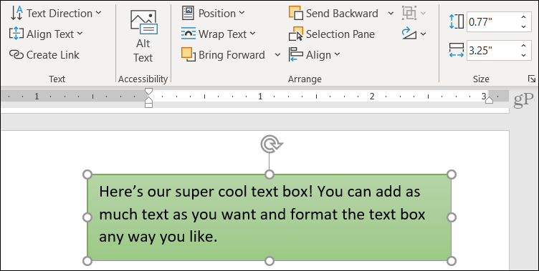
Task: Click the Create Link button
Action: (44, 55)
